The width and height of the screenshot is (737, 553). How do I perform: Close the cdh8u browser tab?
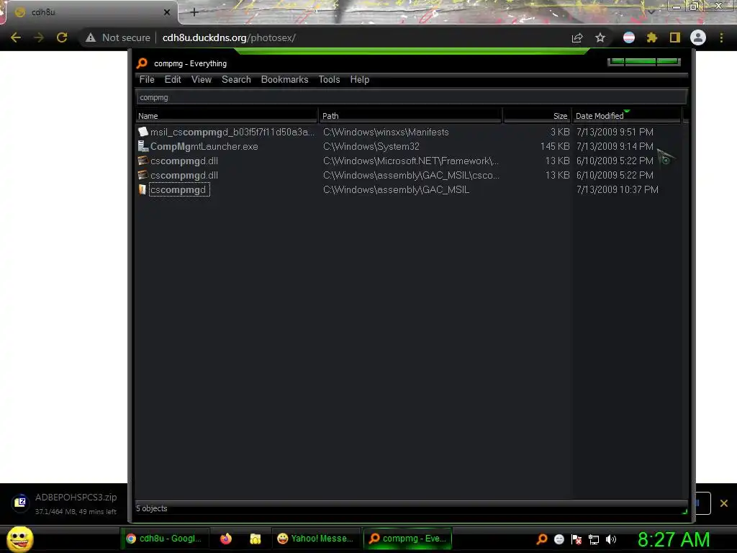pos(167,12)
